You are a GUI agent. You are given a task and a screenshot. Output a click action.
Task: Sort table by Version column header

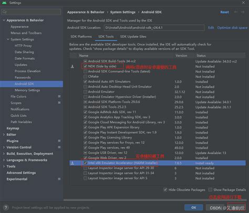click(181, 56)
